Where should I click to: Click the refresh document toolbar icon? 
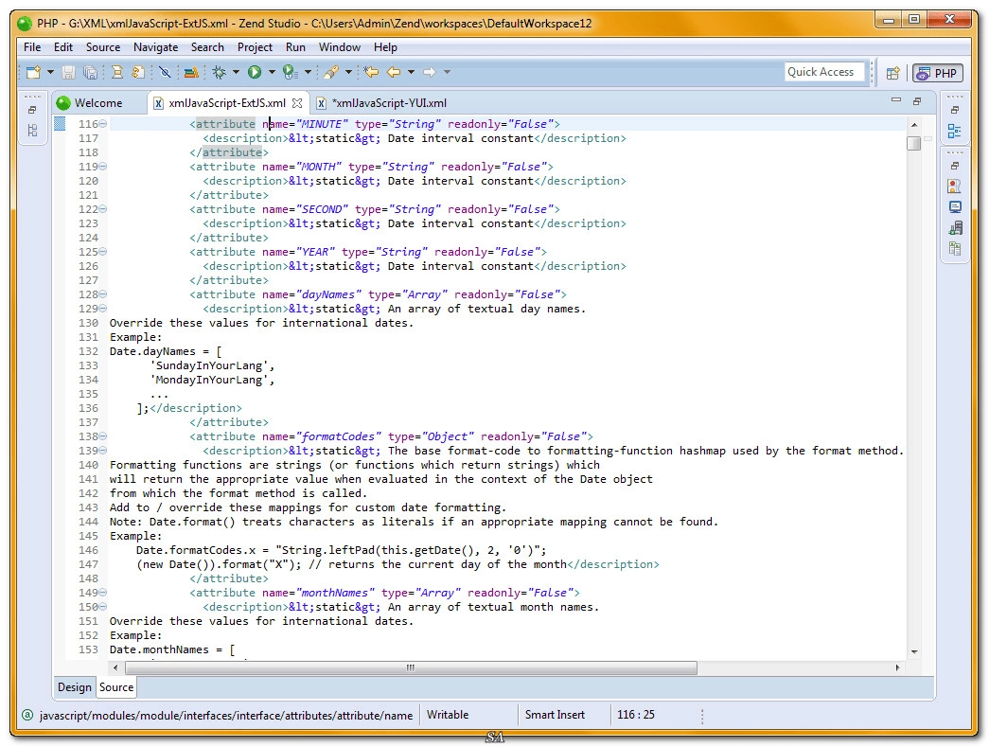tap(138, 73)
